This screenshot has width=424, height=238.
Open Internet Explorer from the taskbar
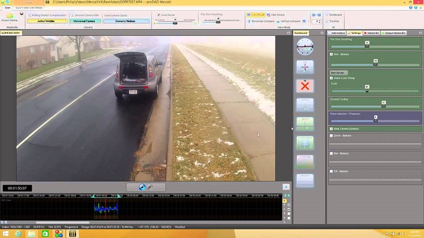(18, 233)
